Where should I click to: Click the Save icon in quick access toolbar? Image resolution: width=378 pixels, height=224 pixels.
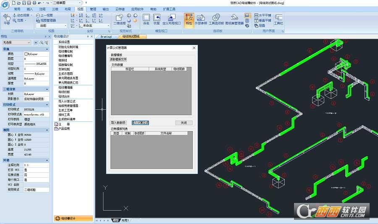coord(24,3)
